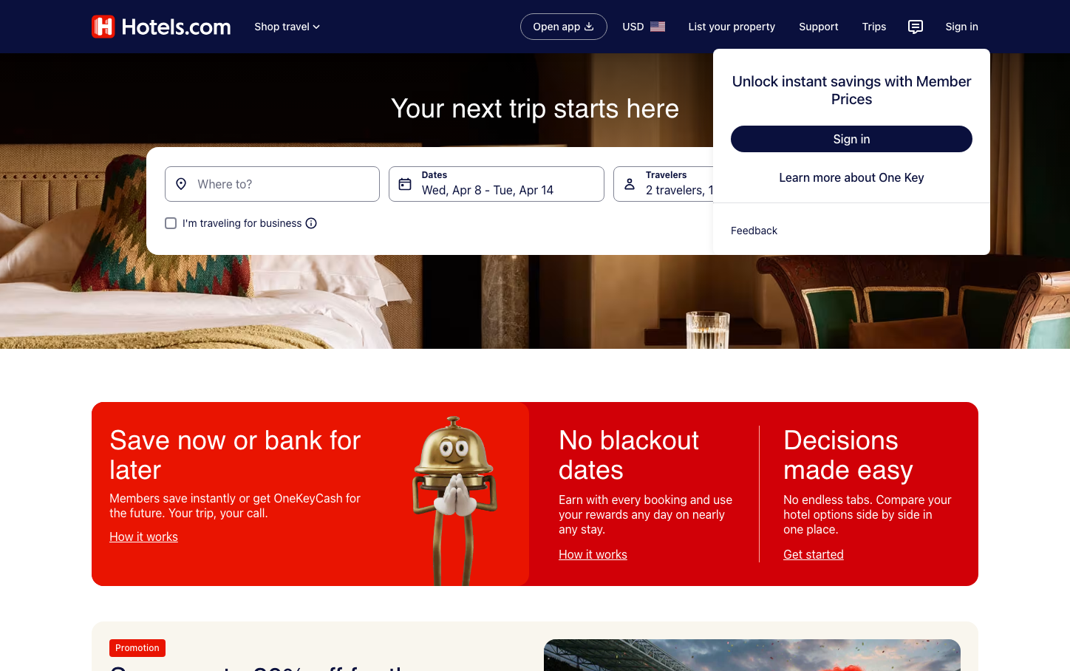Image resolution: width=1070 pixels, height=671 pixels.
Task: Check the I'm traveling for business box
Action: click(171, 223)
